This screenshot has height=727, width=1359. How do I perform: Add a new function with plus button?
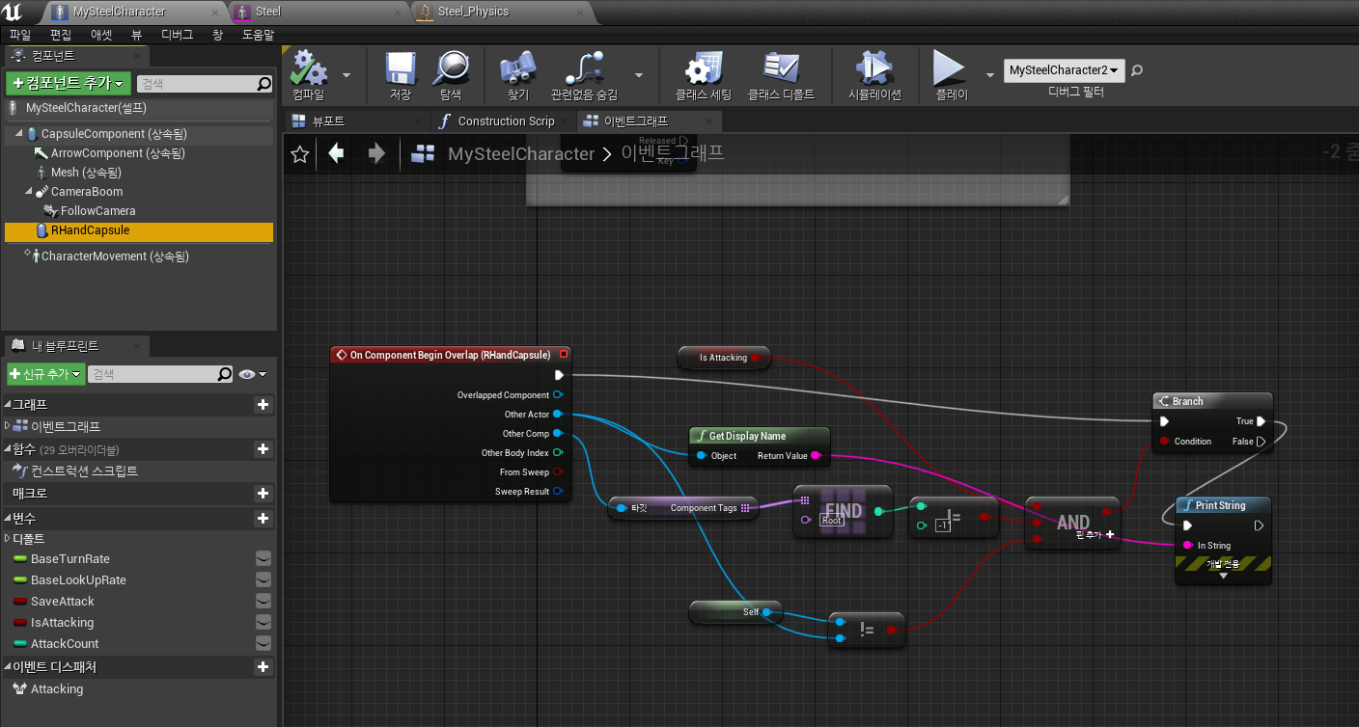pyautogui.click(x=263, y=449)
